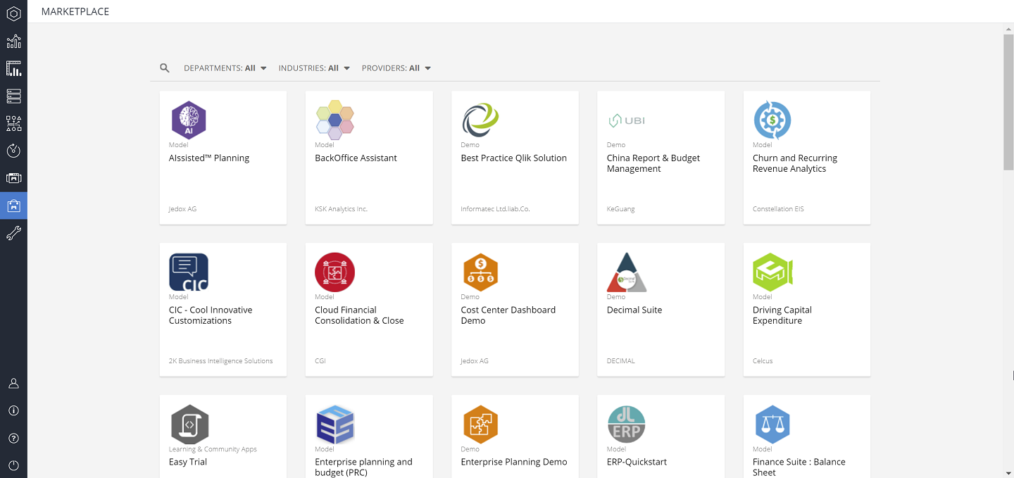Open the search magnifier in the filter bar
The image size is (1014, 478).
(x=164, y=68)
